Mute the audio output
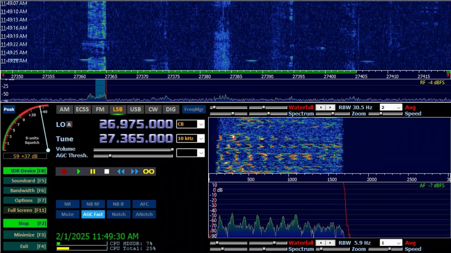 [67, 214]
